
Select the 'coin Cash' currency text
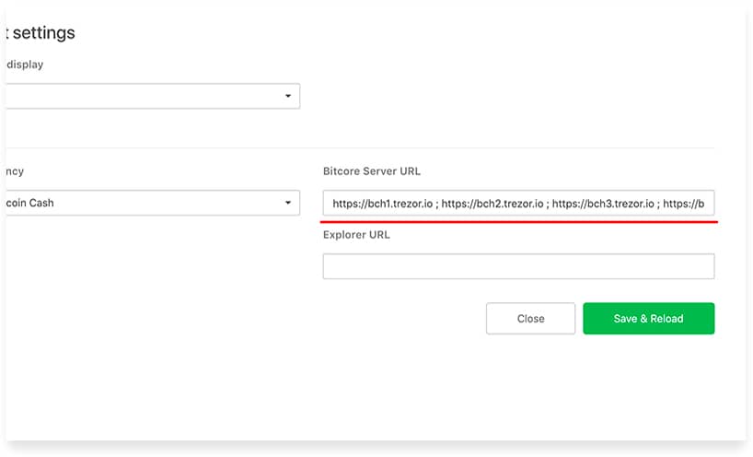pos(29,203)
